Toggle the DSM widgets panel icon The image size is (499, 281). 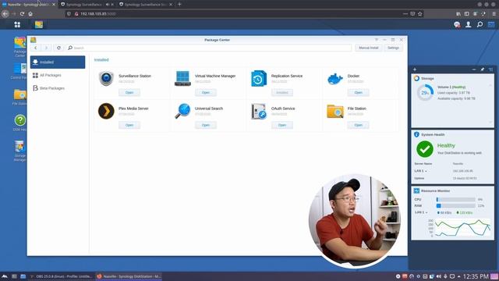pos(491,24)
